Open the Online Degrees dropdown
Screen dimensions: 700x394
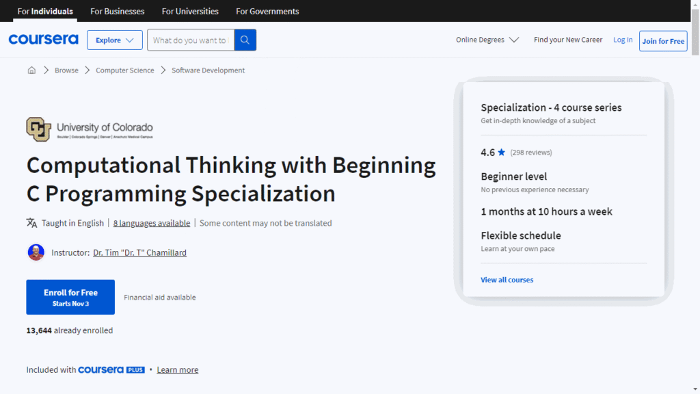(x=487, y=40)
